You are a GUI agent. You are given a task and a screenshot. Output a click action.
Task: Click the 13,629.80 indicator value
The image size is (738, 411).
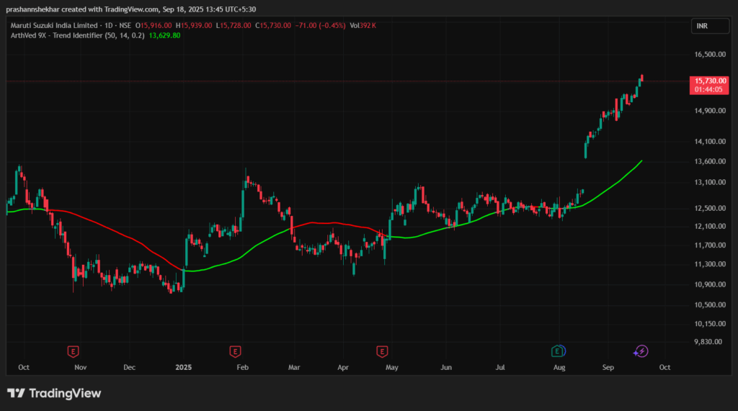164,35
